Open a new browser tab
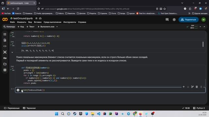The width and height of the screenshot is (209, 117). tap(39, 3)
